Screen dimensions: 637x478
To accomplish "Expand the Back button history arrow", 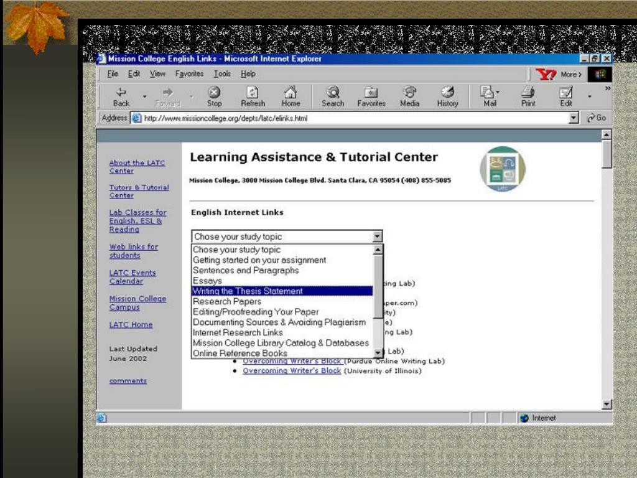I will coord(144,96).
